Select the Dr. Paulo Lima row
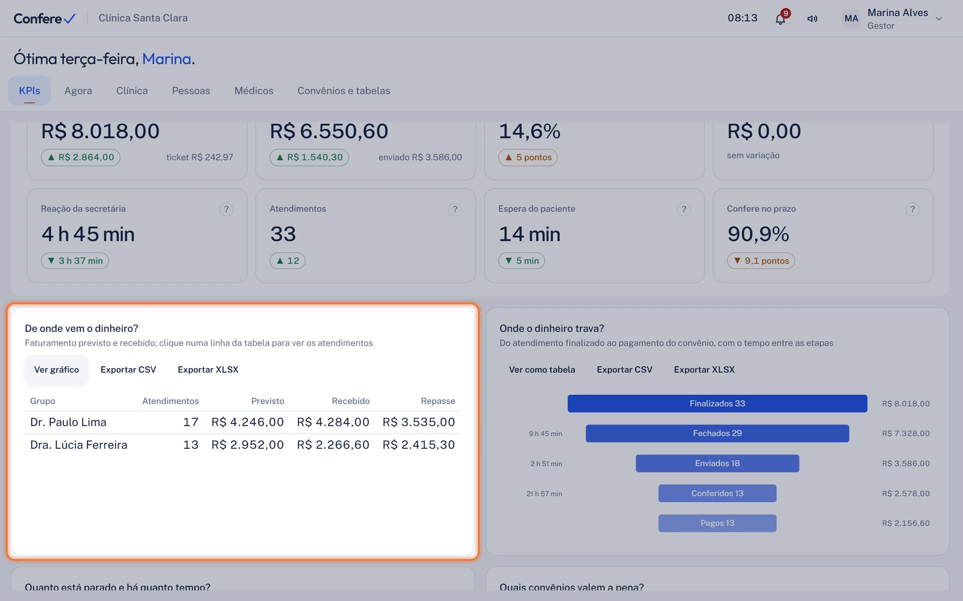 coord(243,422)
